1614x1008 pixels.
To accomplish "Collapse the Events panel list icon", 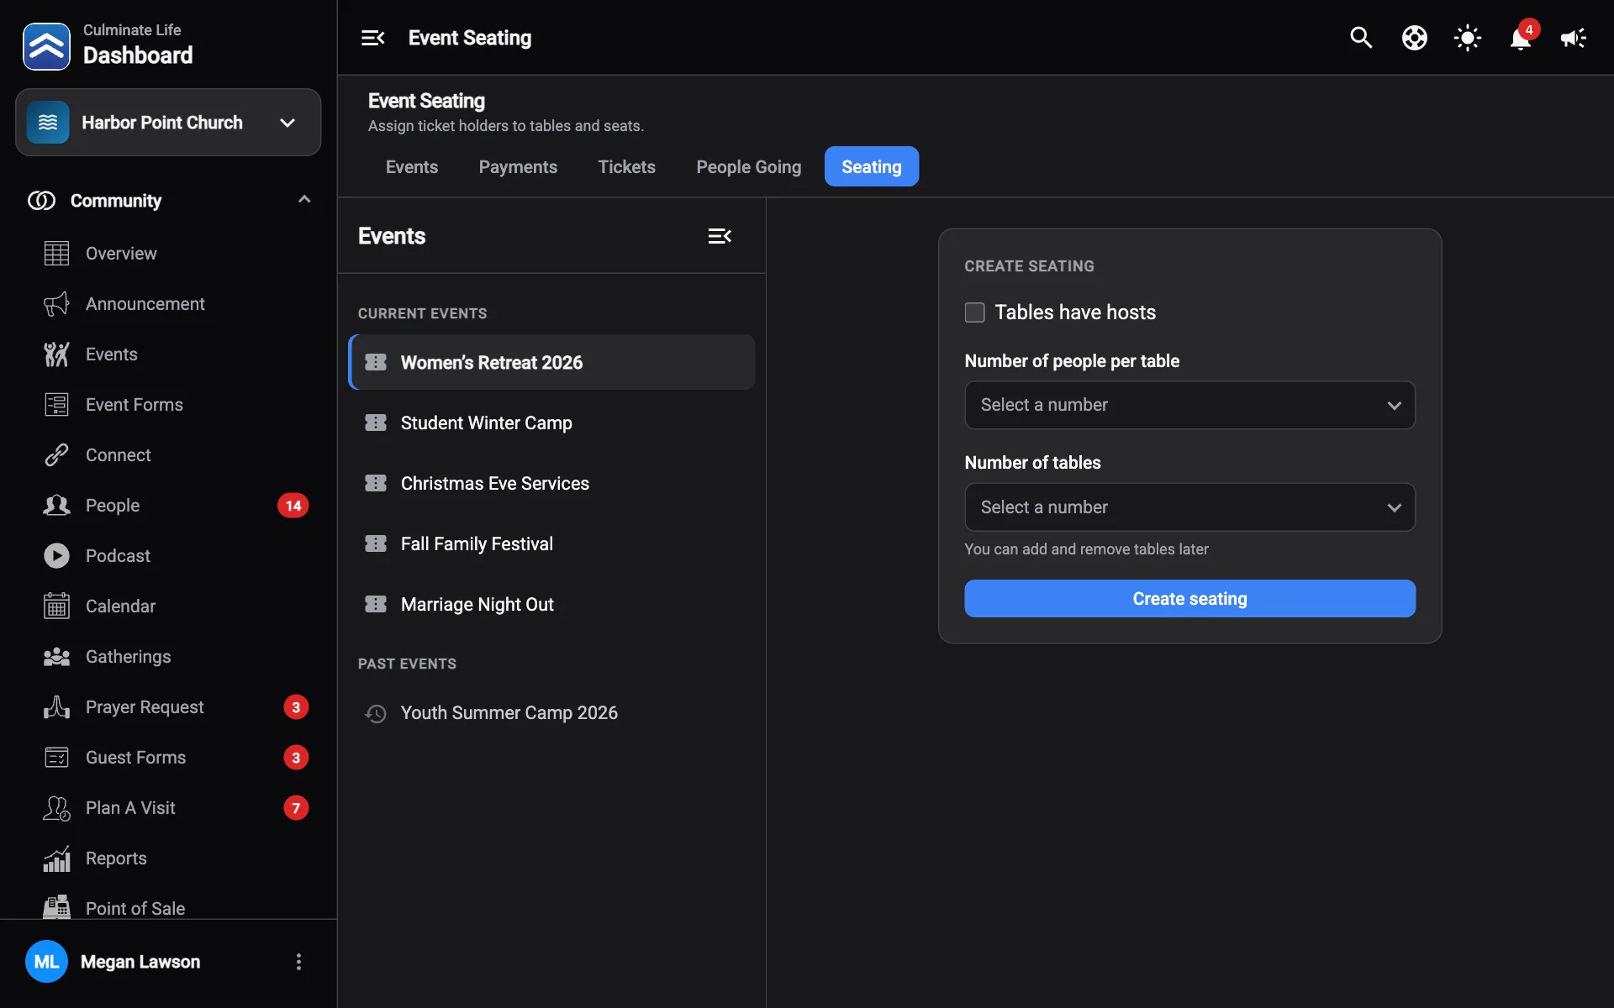I will coord(720,236).
